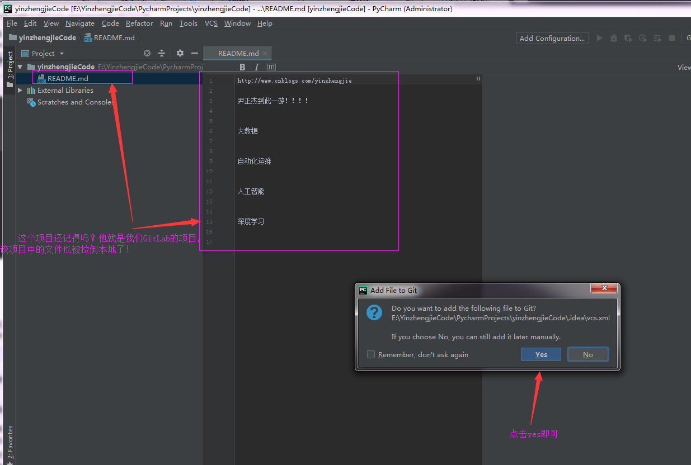The height and width of the screenshot is (465, 691).
Task: Open the 2: Favorites tool window tab
Action: (10, 442)
